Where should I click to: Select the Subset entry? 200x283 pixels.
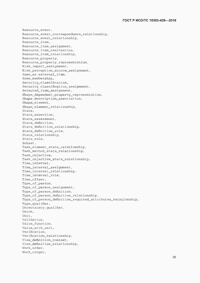click(29, 143)
